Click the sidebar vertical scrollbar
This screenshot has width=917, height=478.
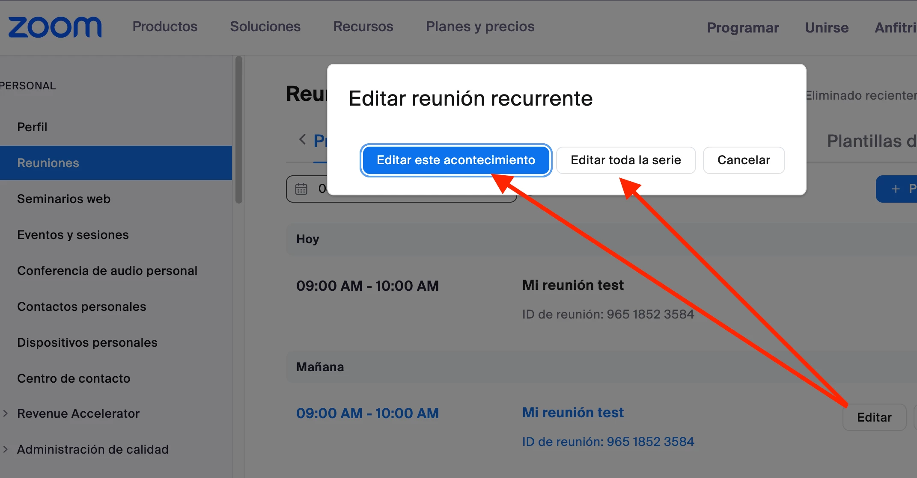pos(239,130)
